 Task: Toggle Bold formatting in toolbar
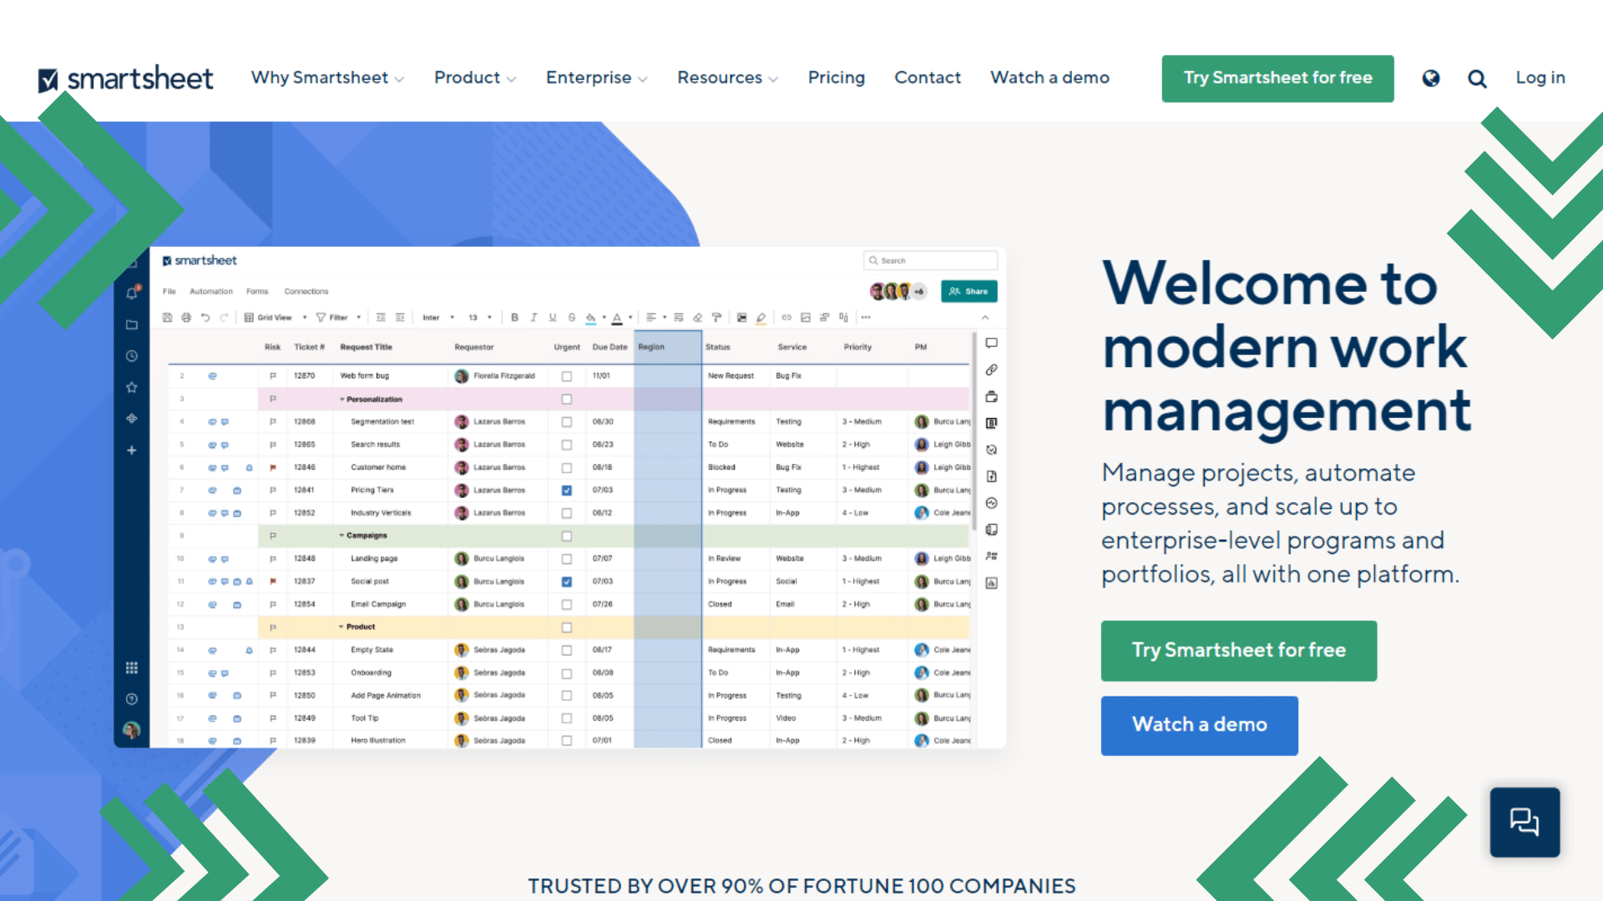(x=514, y=317)
